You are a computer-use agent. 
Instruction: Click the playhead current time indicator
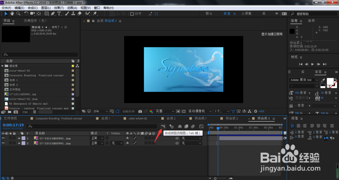pos(218,128)
